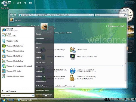Click Go online to find more ways link
Viewport: 136px width, 102px height.
point(86,78)
